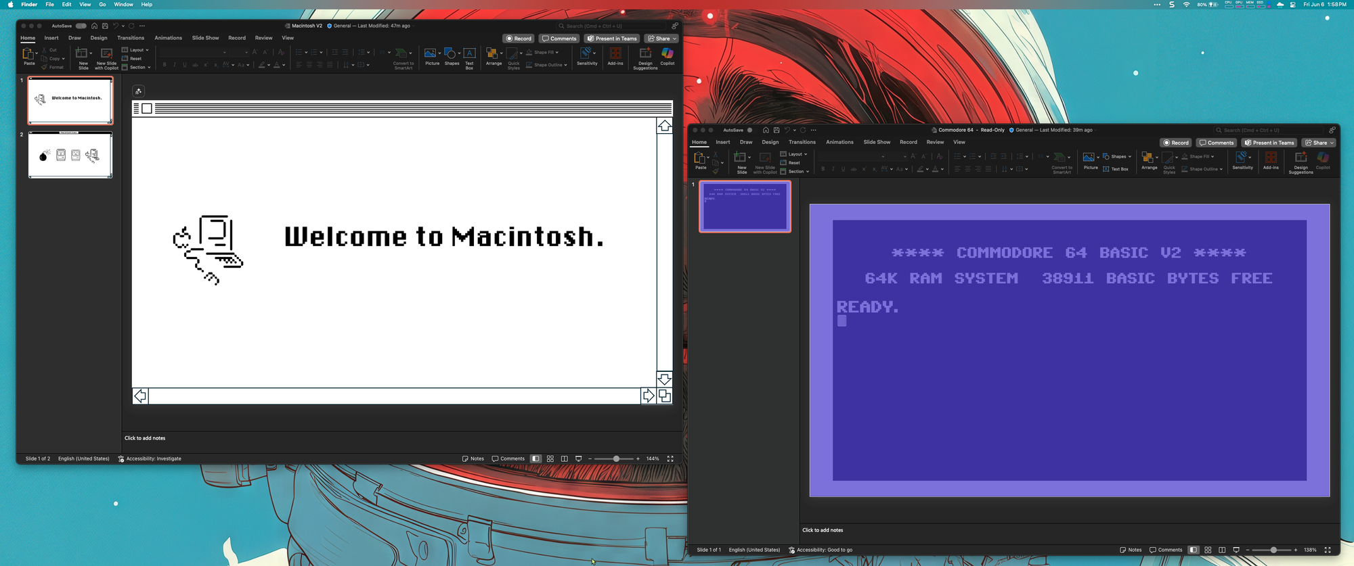Switch to Slide Sorter view in Macintosh V2

click(550, 458)
